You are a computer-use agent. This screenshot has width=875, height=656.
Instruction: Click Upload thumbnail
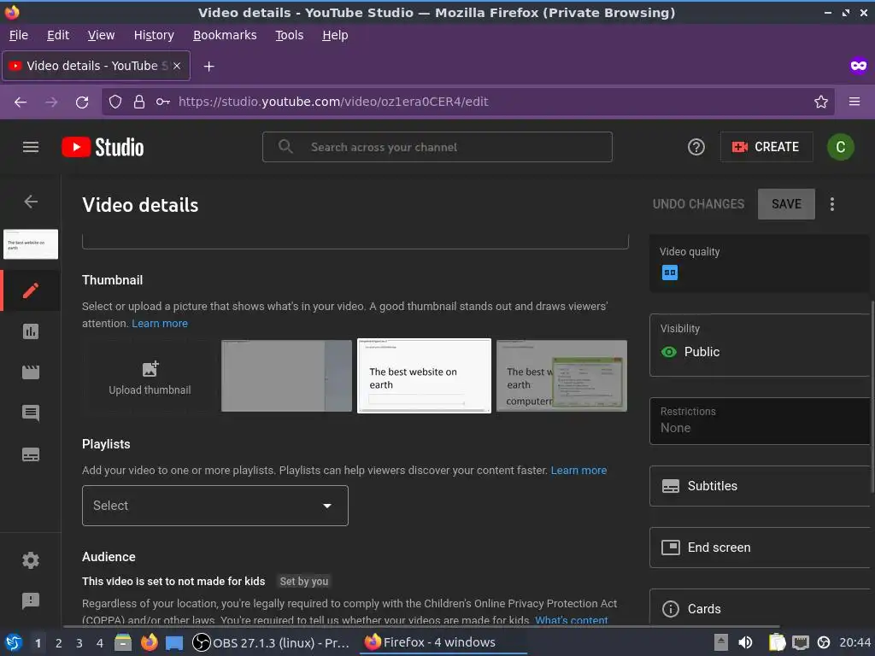click(x=150, y=377)
